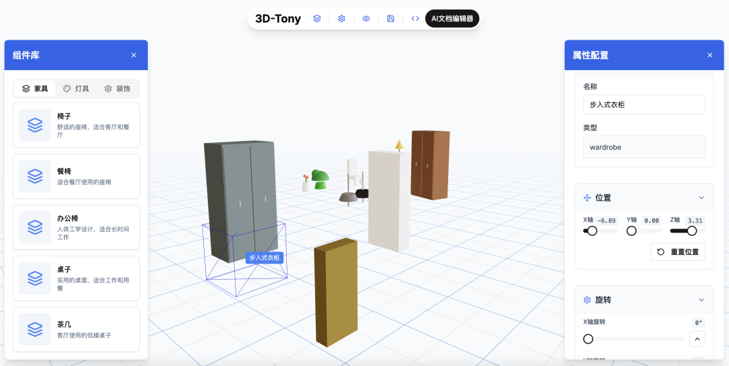
Task: Select the 茶几 component title
Action: [64, 325]
